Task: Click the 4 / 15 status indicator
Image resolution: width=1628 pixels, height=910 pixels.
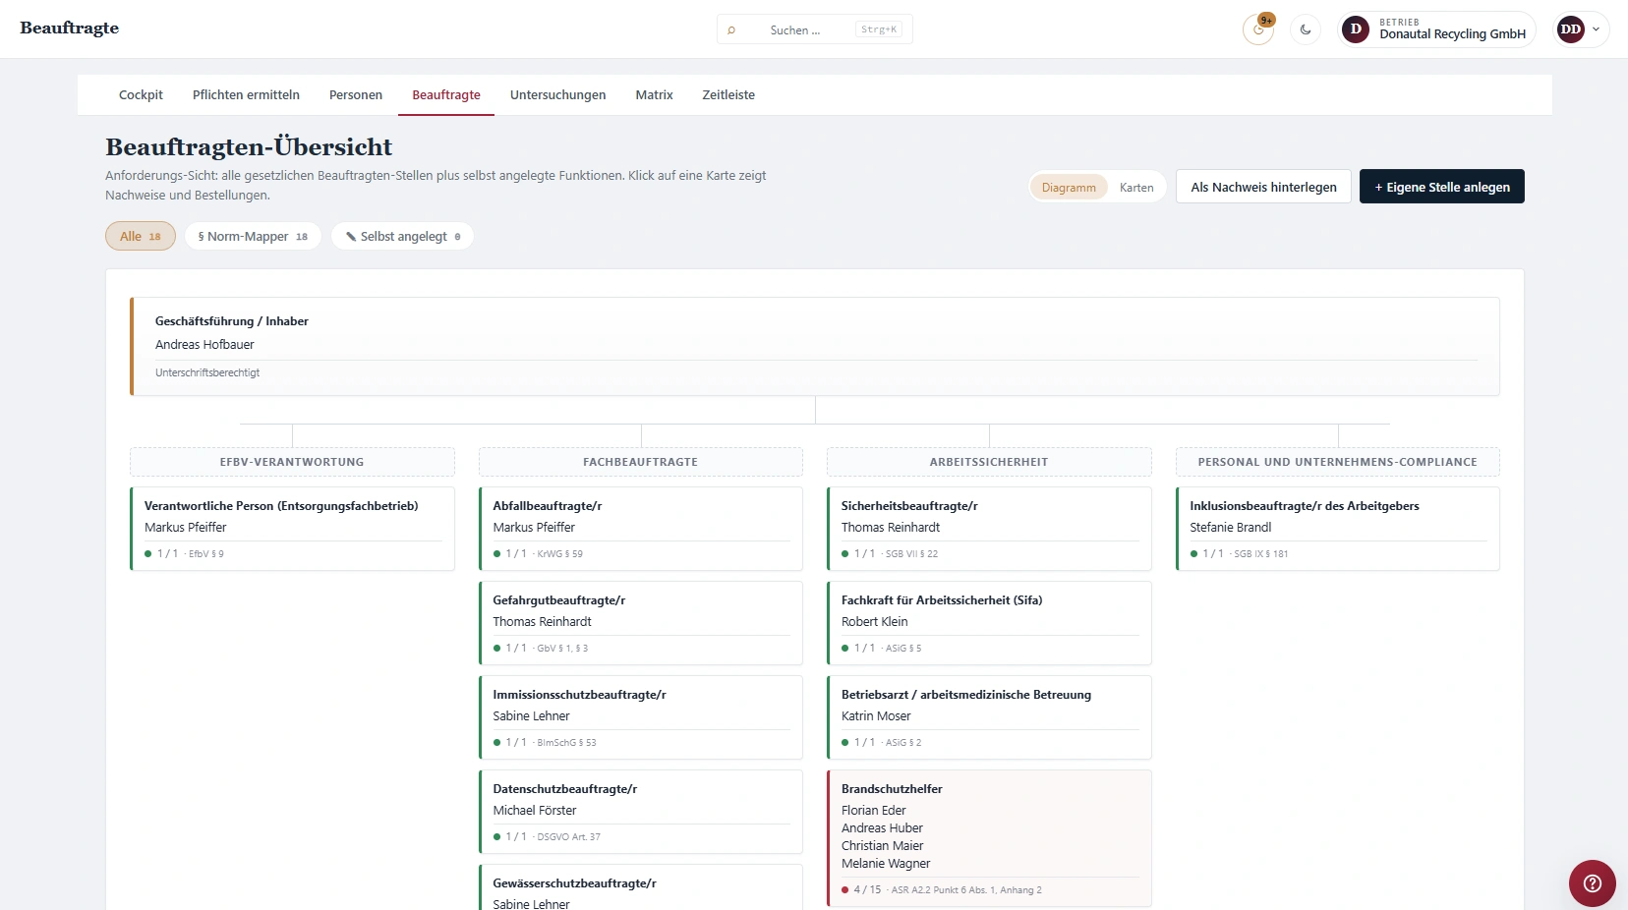Action: pyautogui.click(x=861, y=890)
